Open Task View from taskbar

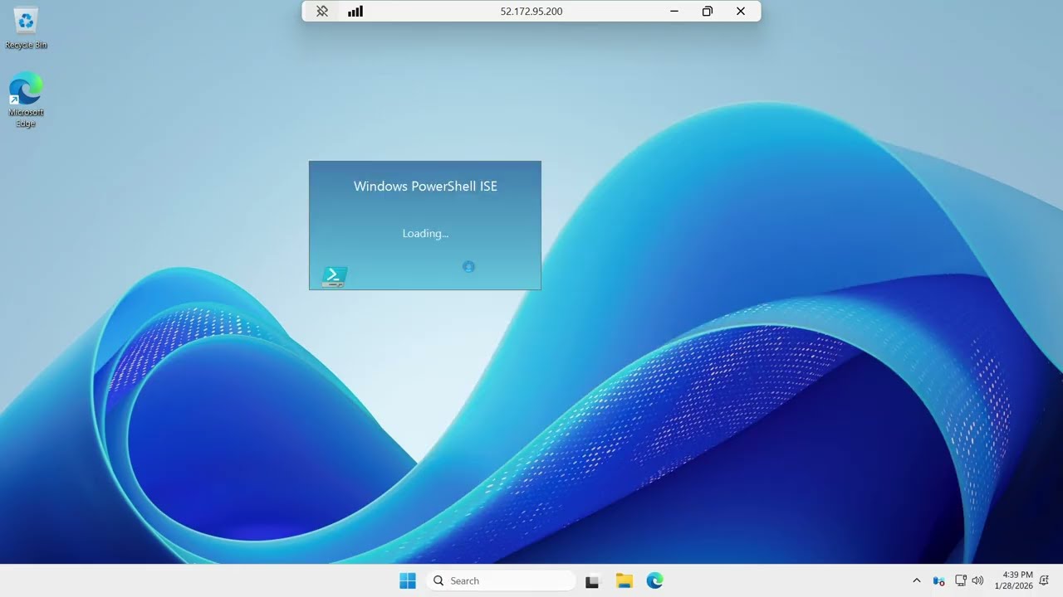tap(592, 581)
